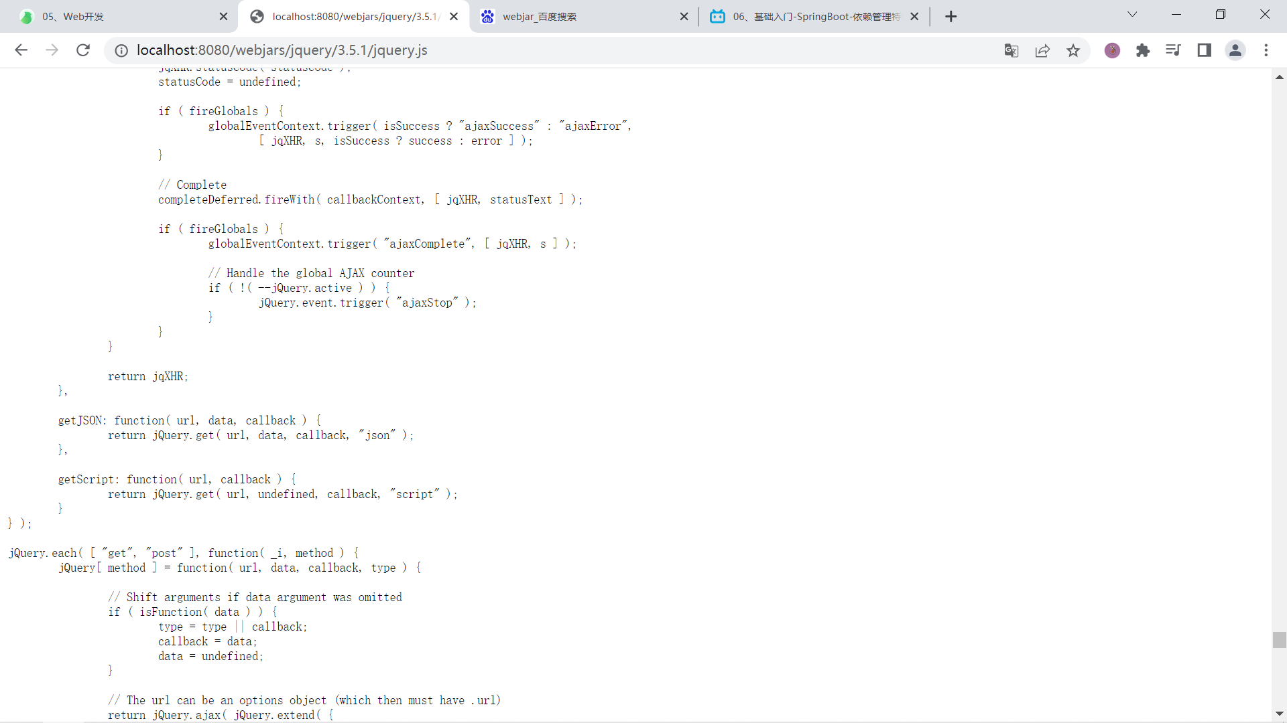Click the text 'statusCode = undefined;'

230,82
